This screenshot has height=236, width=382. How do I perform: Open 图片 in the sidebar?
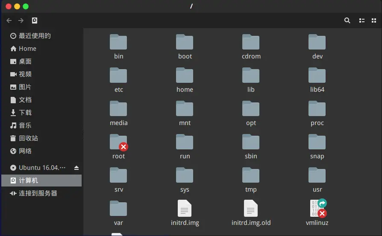click(41, 87)
